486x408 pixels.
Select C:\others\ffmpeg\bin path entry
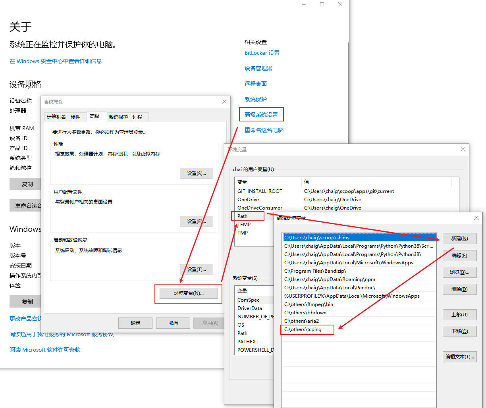pos(309,304)
